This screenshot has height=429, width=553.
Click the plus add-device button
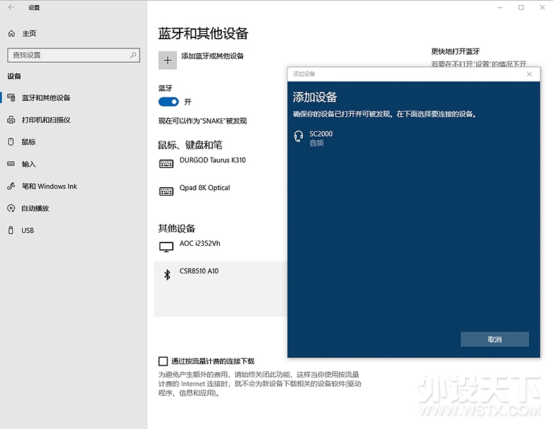[x=167, y=60]
